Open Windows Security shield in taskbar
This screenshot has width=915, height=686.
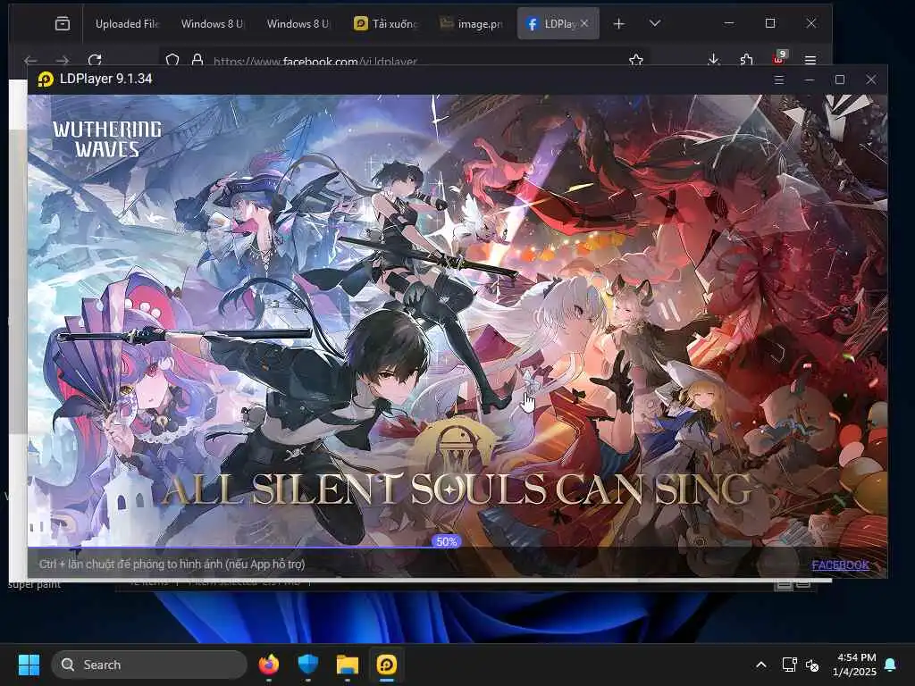[308, 665]
